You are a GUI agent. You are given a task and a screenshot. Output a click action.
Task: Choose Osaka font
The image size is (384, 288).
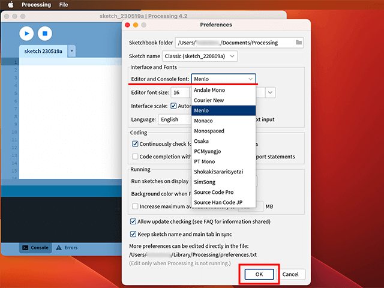pos(224,141)
